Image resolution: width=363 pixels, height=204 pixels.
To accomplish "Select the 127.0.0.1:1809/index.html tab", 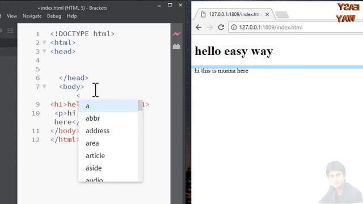I will click(234, 14).
